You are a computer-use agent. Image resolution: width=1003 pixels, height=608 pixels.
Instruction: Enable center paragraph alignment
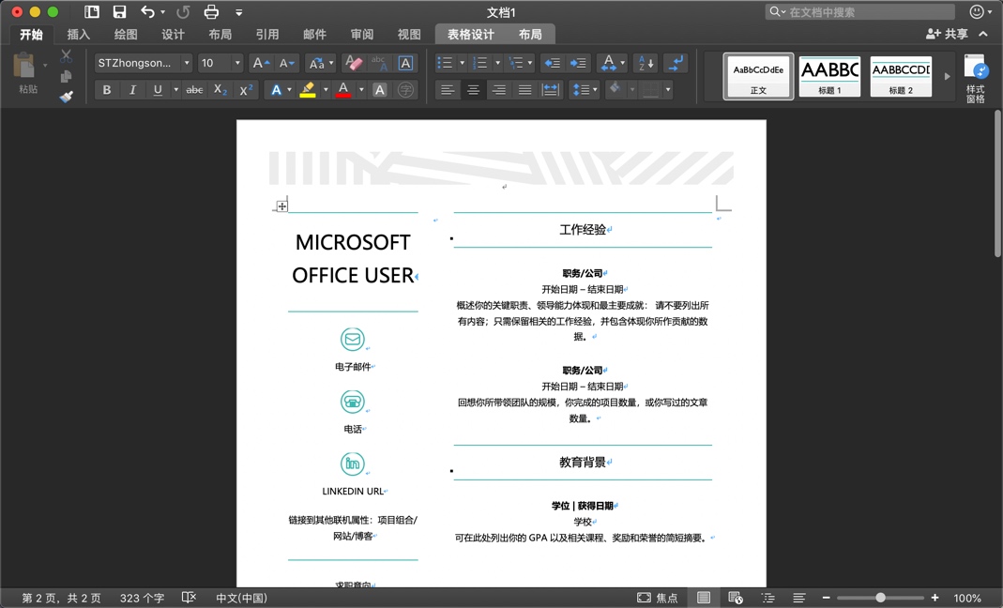pyautogui.click(x=473, y=90)
